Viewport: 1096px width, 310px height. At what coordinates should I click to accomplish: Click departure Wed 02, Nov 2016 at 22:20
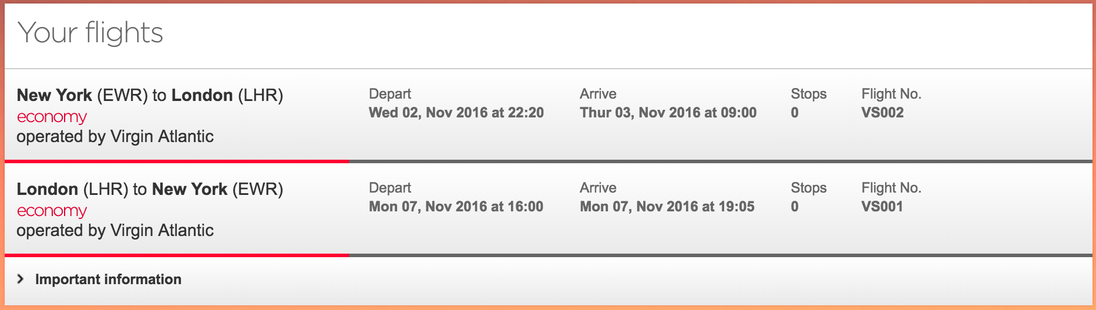coord(456,113)
